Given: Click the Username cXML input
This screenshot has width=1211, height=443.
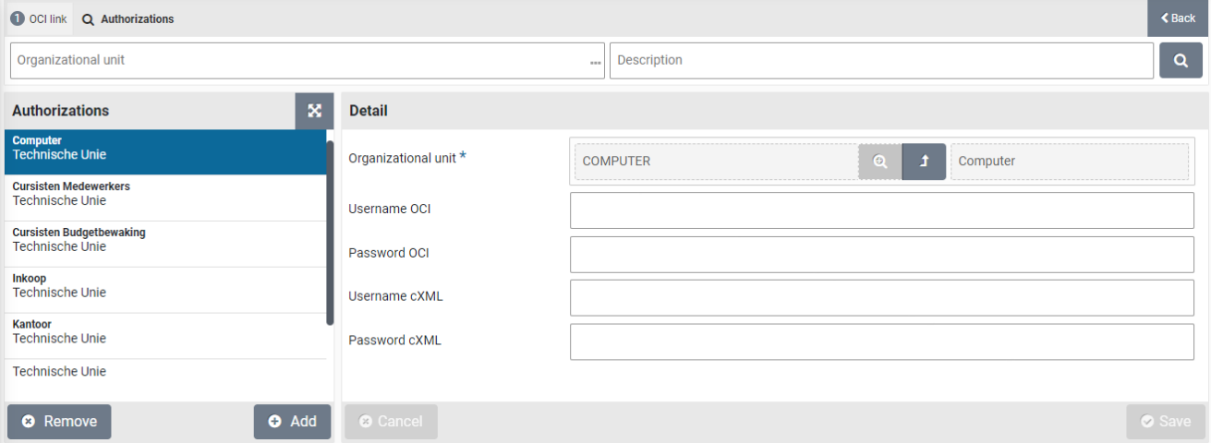Looking at the screenshot, I should click(x=881, y=298).
